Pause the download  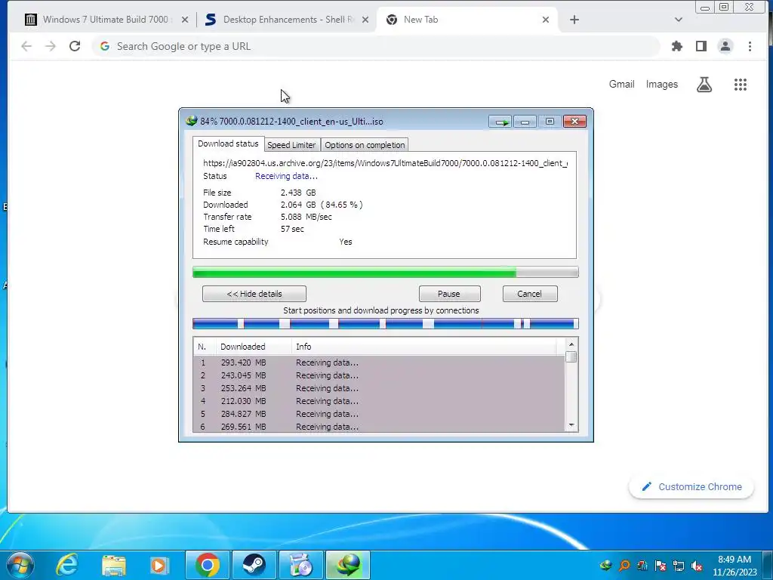coord(449,294)
